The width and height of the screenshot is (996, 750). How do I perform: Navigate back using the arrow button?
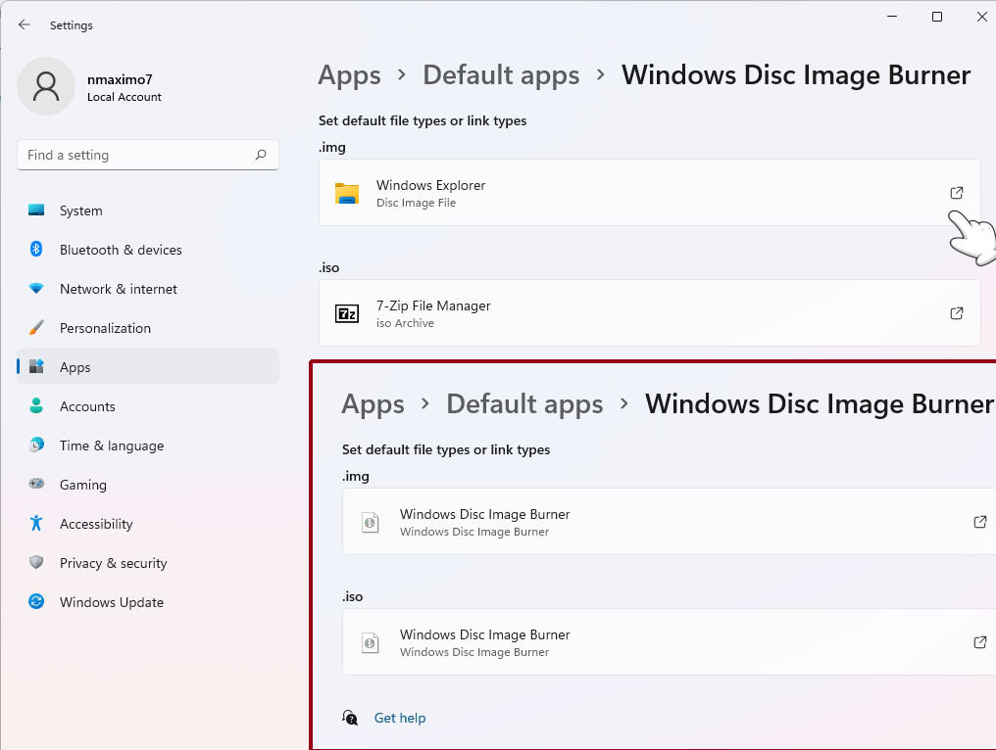[x=24, y=24]
